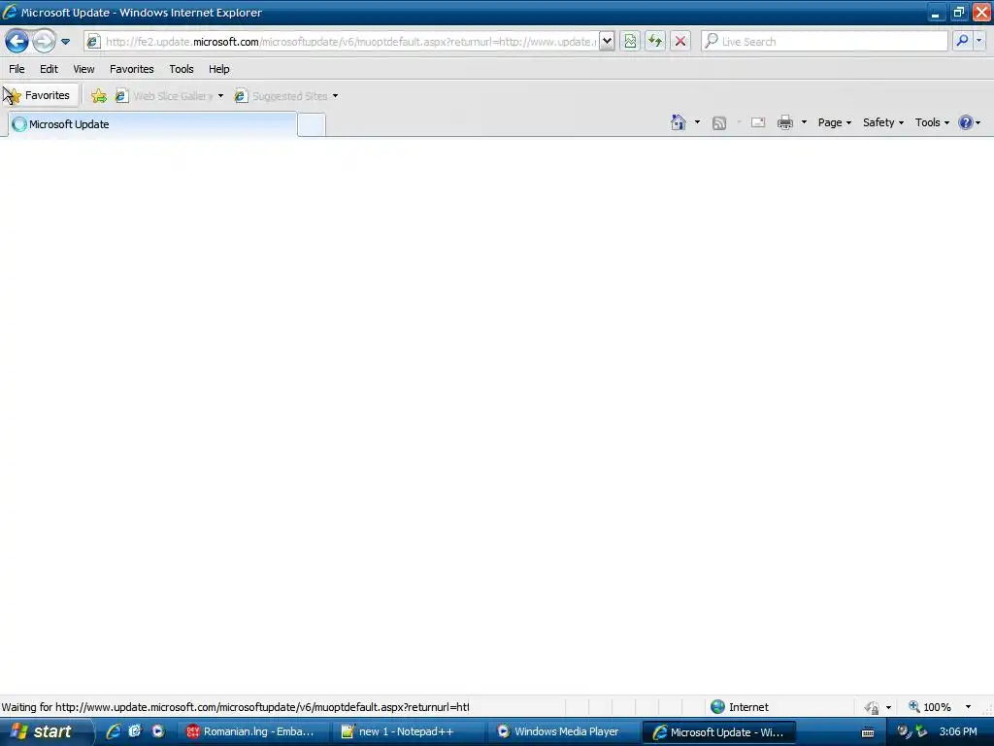This screenshot has height=746, width=994.
Task: Open the Tools menu in menu bar
Action: [182, 69]
